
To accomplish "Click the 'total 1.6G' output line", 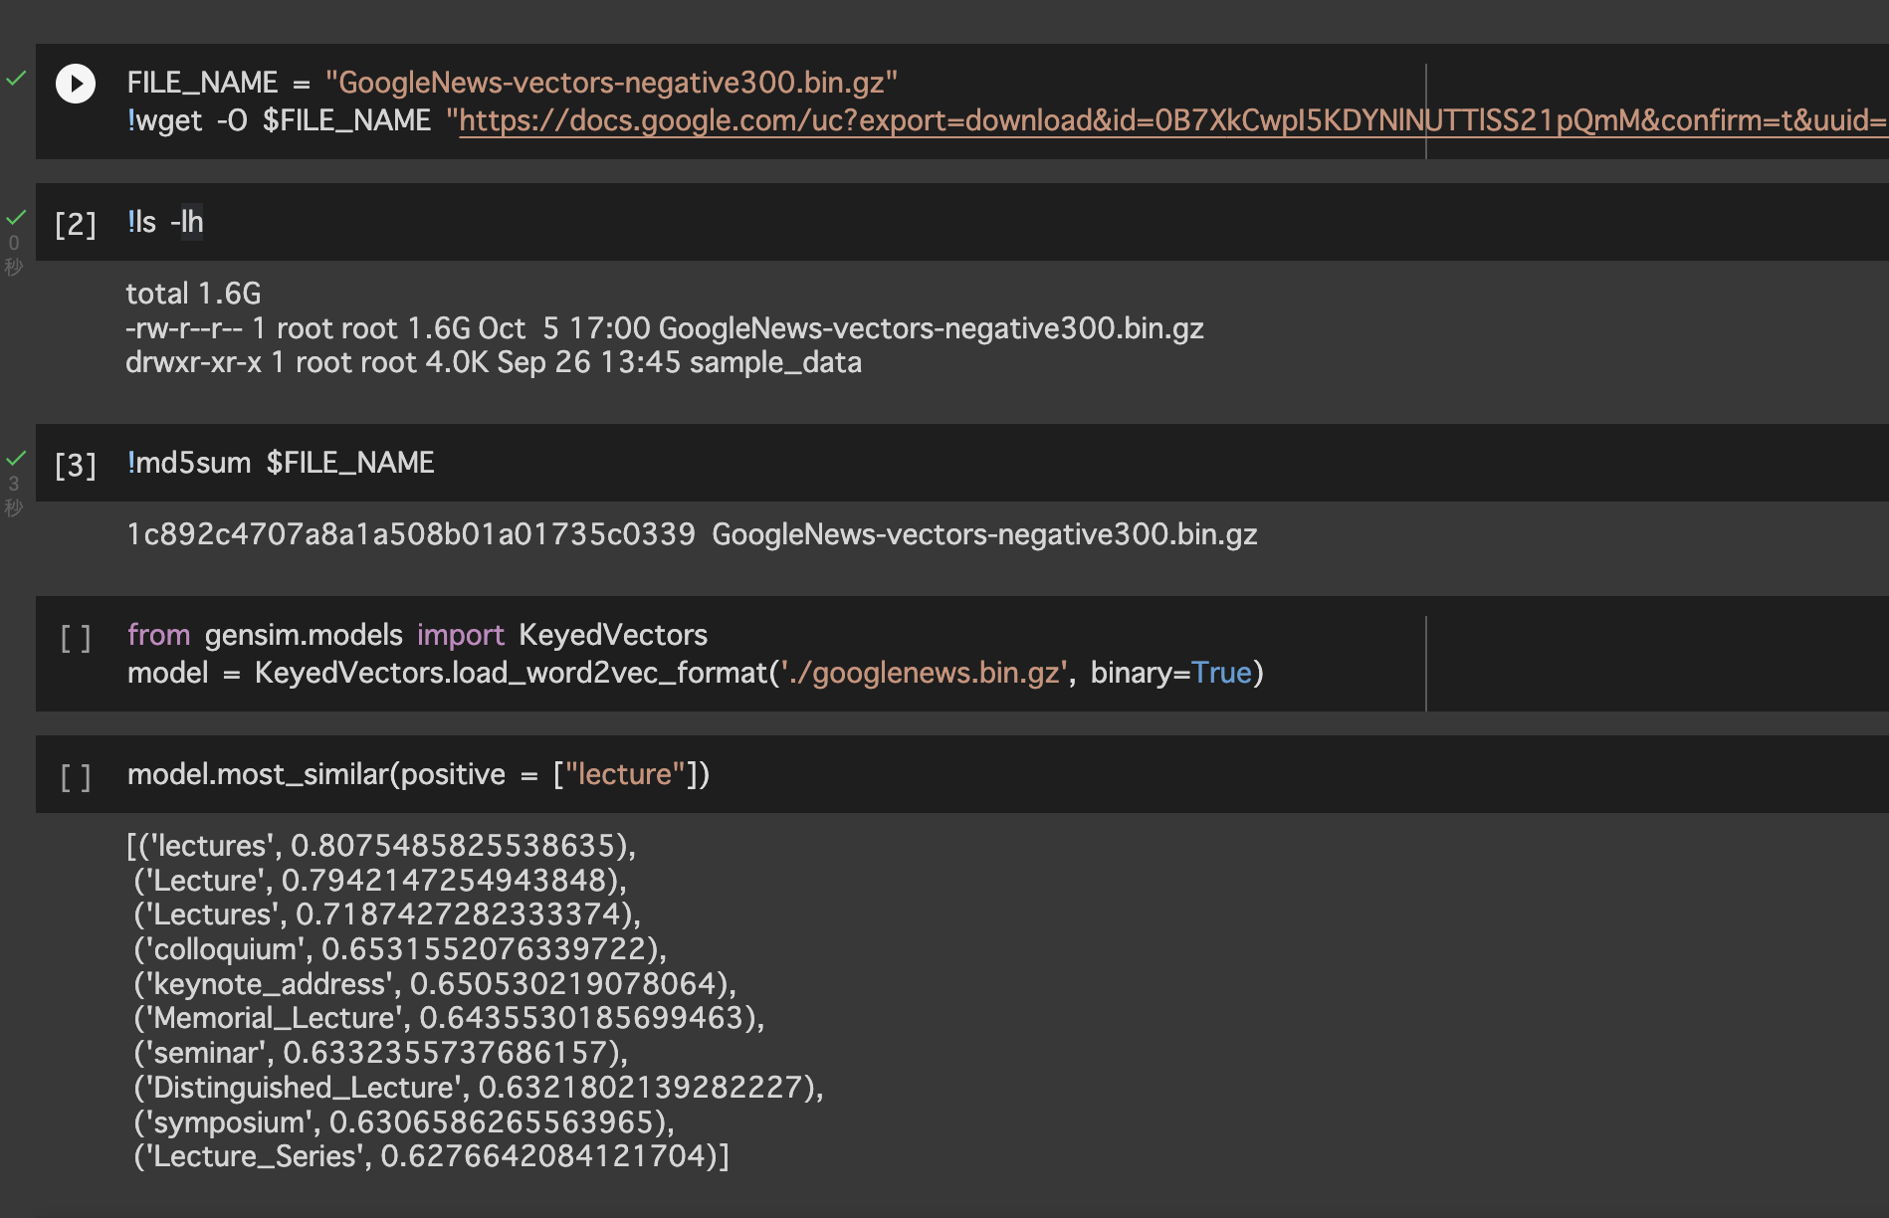I will [193, 294].
